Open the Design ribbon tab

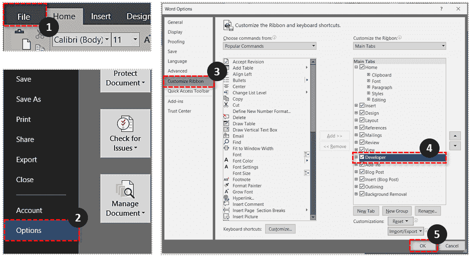point(138,17)
